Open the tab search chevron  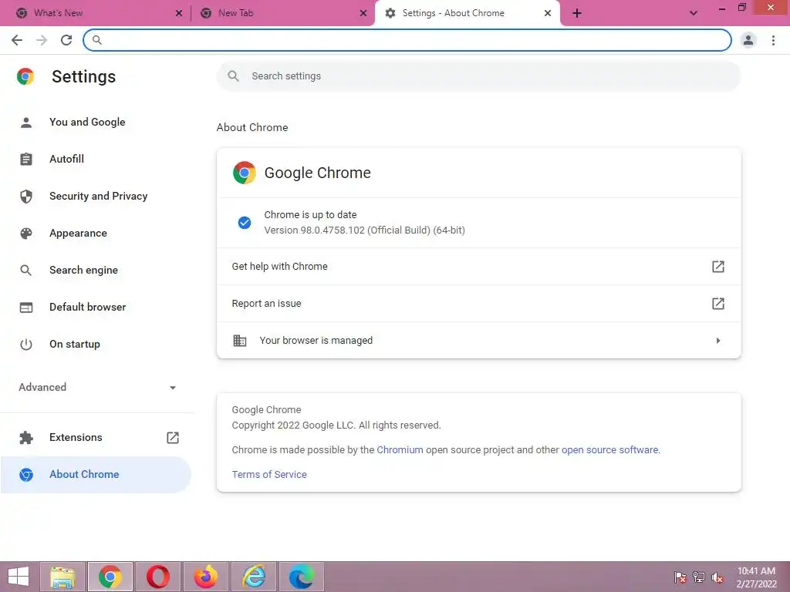tap(694, 13)
